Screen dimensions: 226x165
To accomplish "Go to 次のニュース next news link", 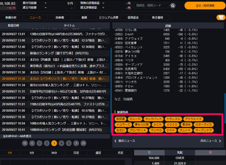I will [x=211, y=141].
